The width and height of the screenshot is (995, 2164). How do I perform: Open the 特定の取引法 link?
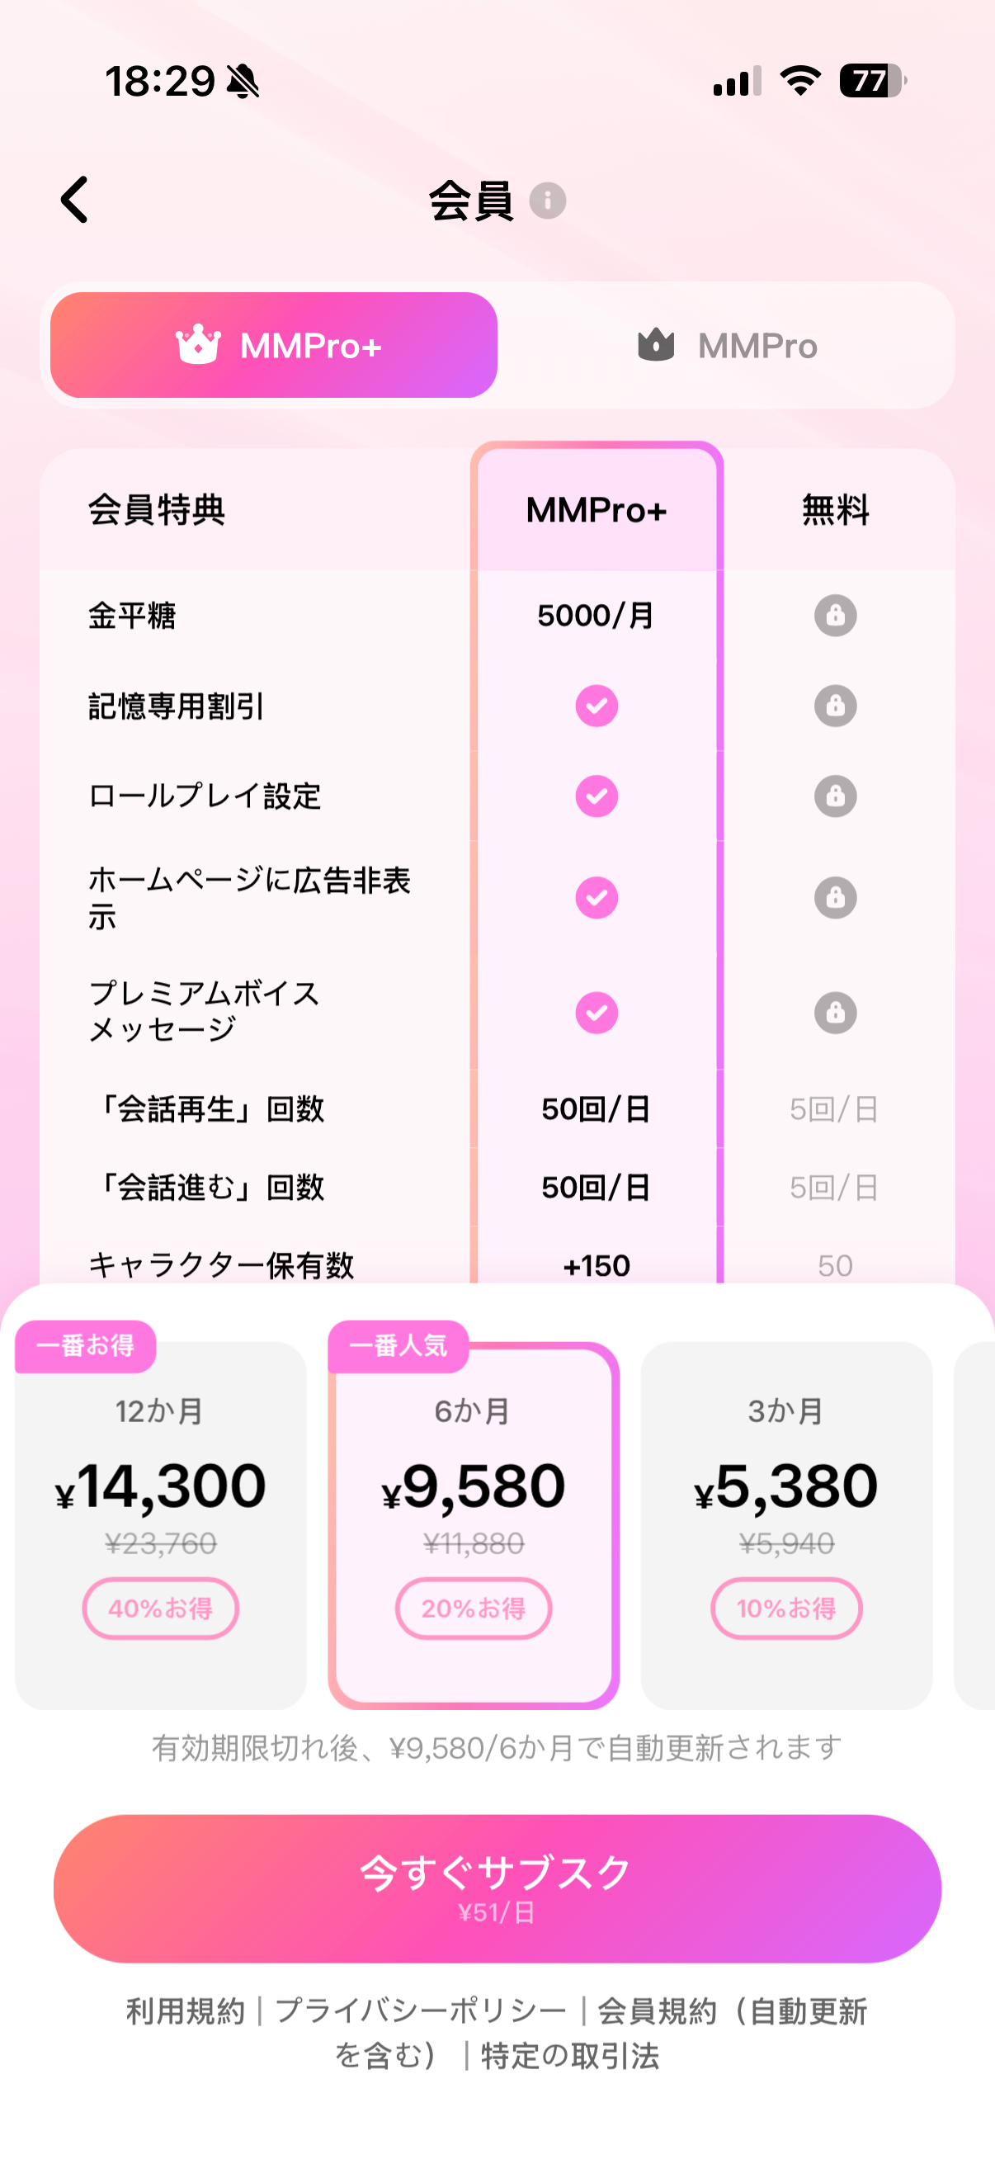coord(570,2057)
